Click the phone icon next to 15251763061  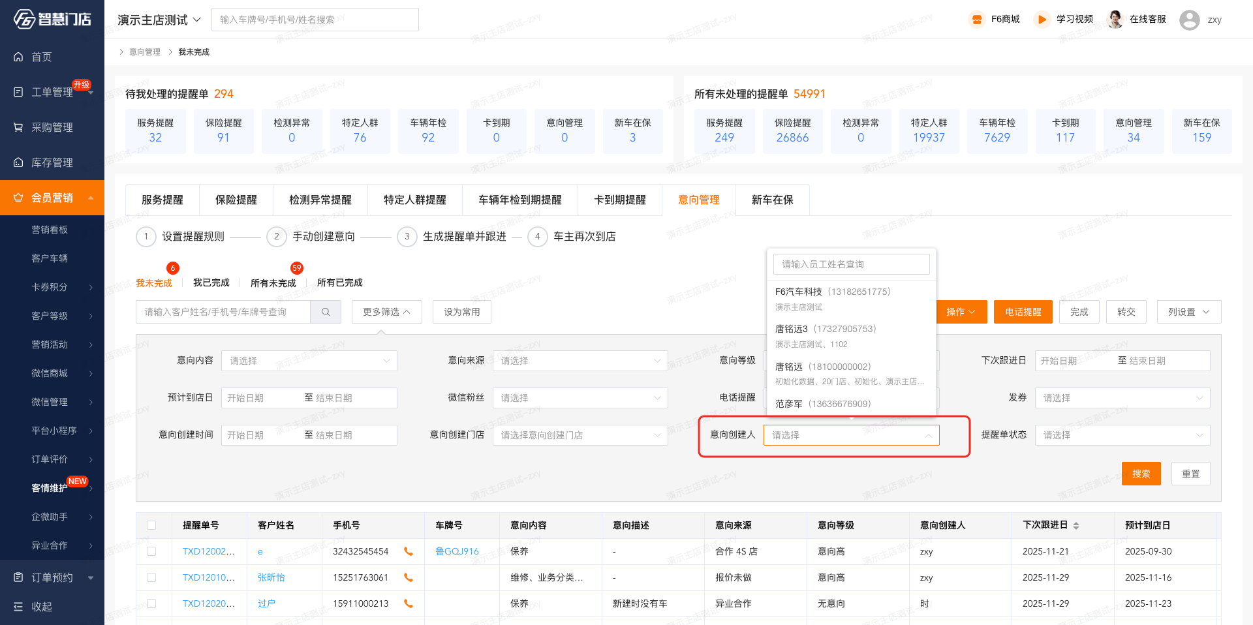(x=409, y=577)
